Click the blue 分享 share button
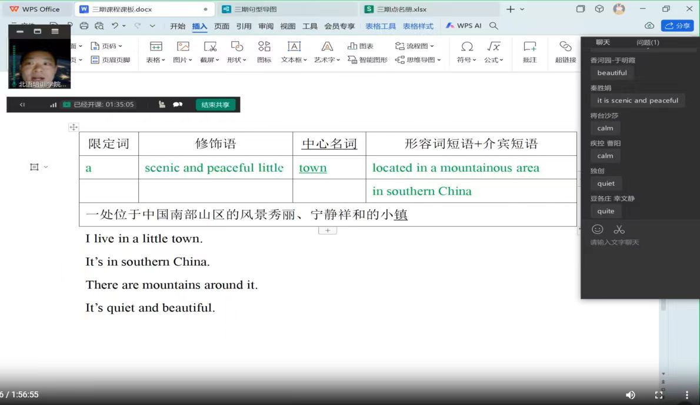The image size is (700, 405). (x=677, y=26)
